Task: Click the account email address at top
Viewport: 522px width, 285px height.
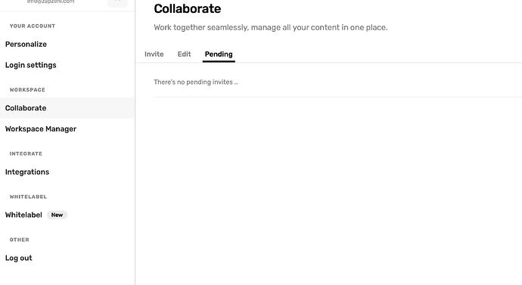Action: (x=51, y=2)
